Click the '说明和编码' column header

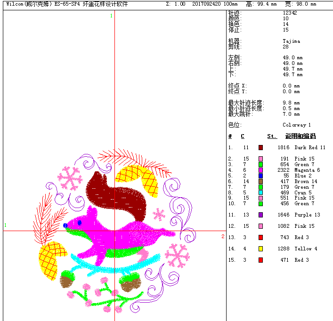click(x=300, y=136)
